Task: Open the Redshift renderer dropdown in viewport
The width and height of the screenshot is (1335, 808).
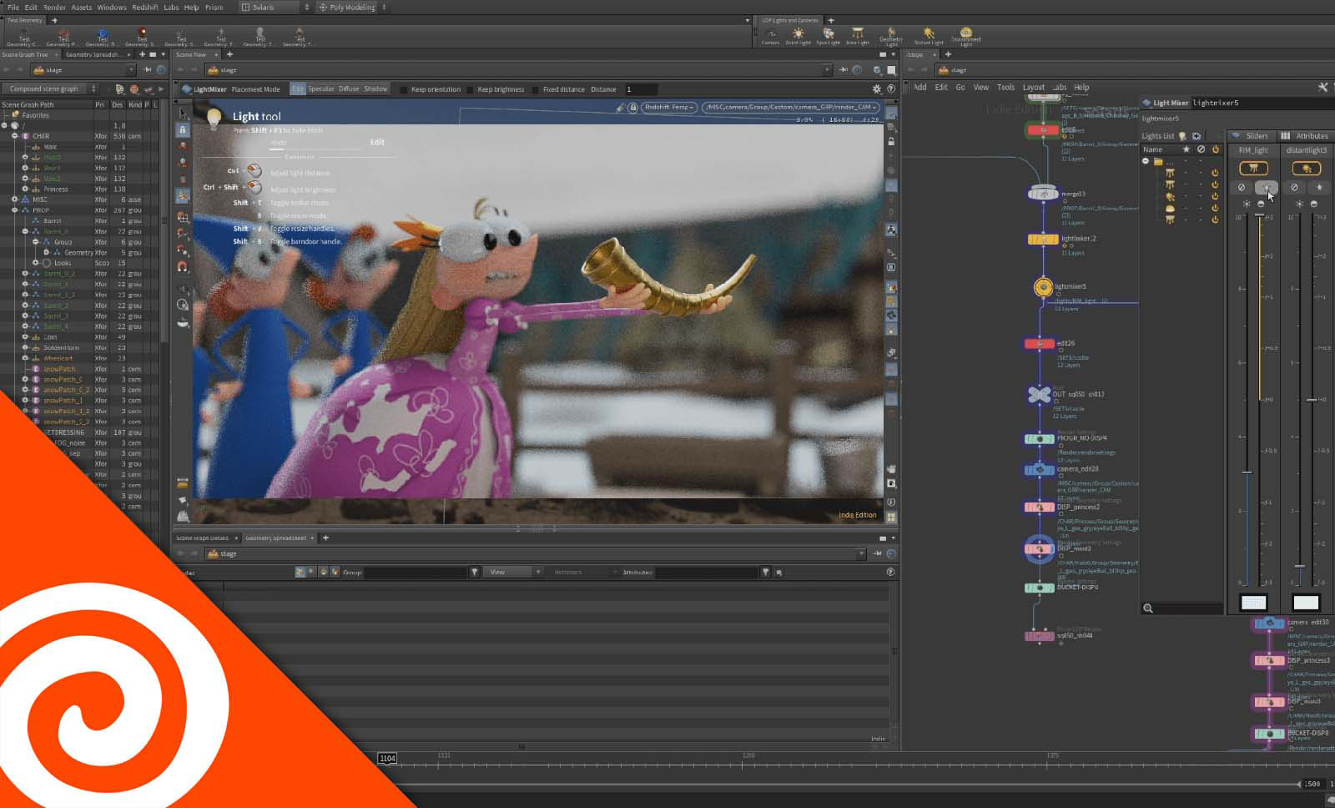Action: pyautogui.click(x=669, y=107)
